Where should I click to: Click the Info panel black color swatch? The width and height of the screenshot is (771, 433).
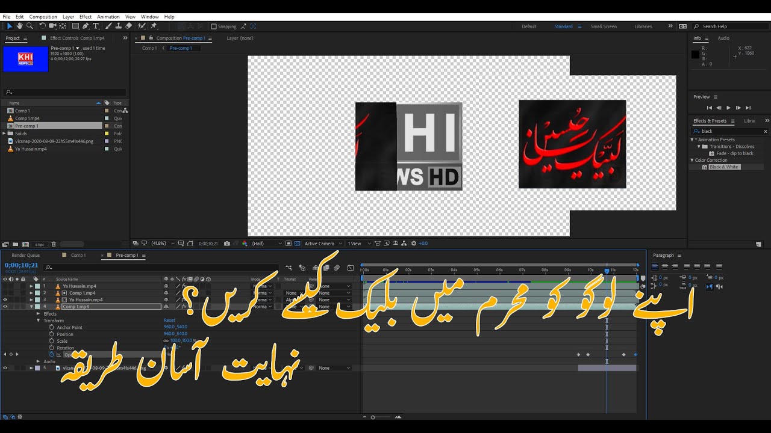(x=695, y=55)
